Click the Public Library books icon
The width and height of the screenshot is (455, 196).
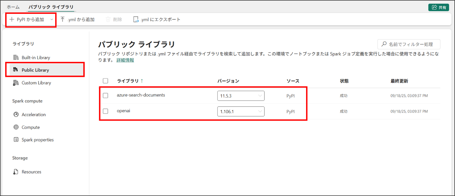click(x=16, y=70)
